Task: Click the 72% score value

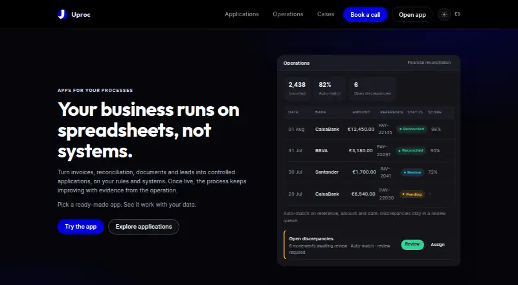Action: click(x=433, y=172)
